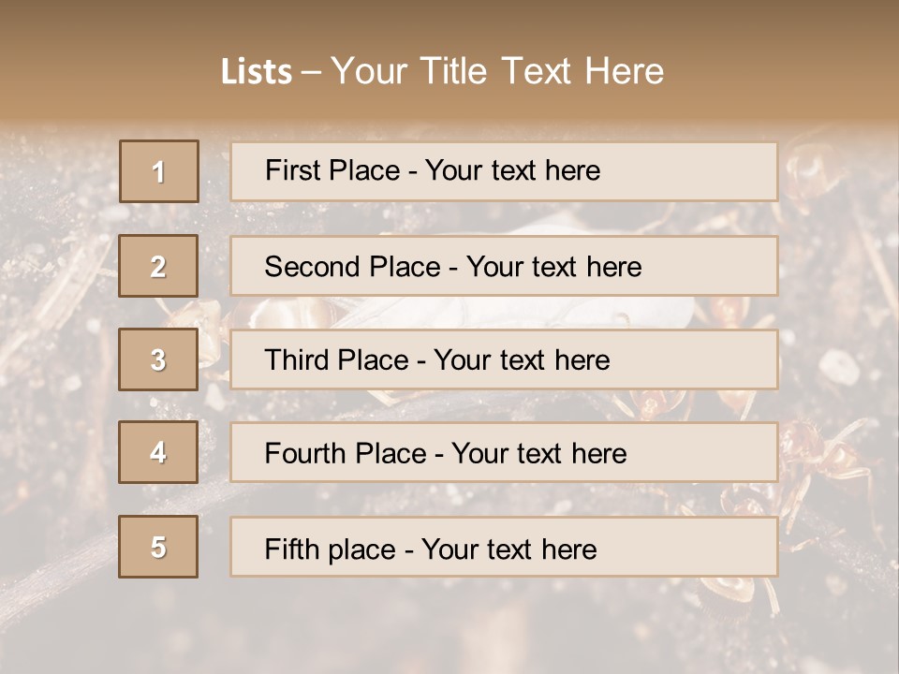Image resolution: width=899 pixels, height=674 pixels.
Task: Click the number 3 square
Action: (158, 359)
